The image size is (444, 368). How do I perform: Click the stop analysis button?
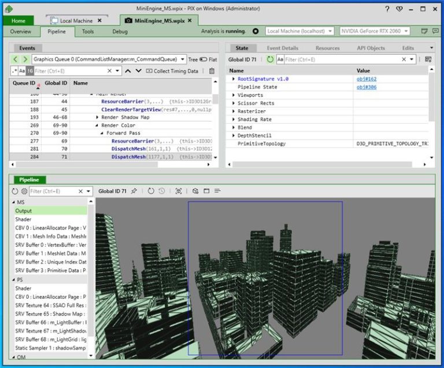click(256, 31)
